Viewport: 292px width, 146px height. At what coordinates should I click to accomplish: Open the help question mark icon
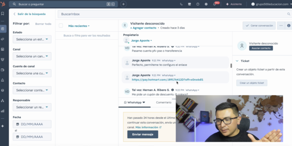[198, 4]
